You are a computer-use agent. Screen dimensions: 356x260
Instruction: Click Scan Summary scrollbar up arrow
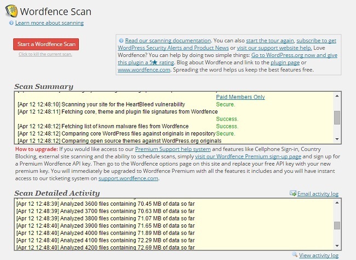337,96
